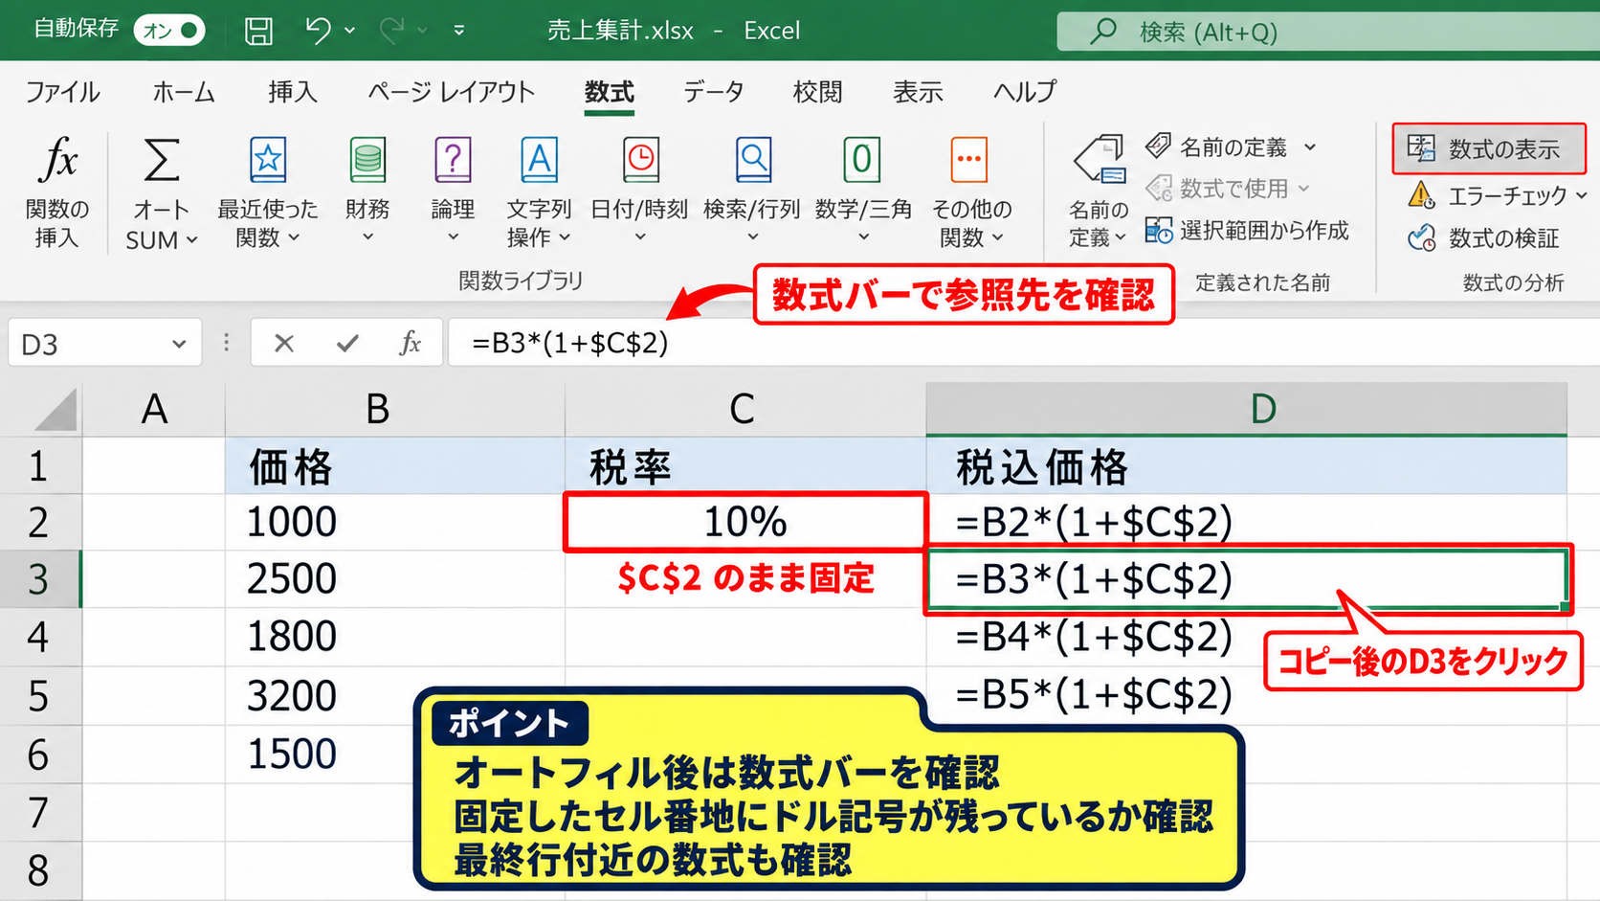This screenshot has height=901, width=1600.
Task: Open the Logical (論理) functions icon
Action: click(453, 159)
